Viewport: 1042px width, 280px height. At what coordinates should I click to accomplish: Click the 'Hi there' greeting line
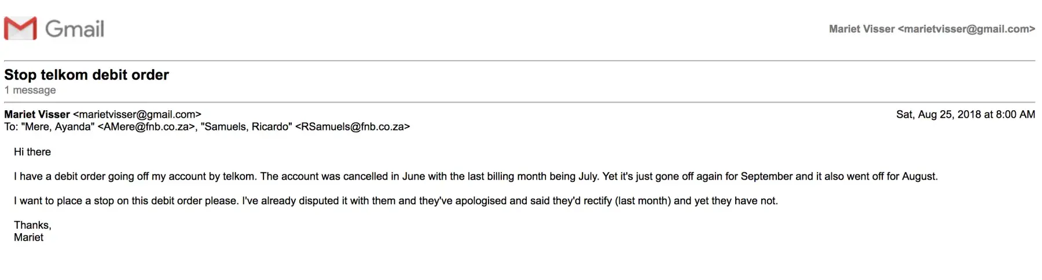pyautogui.click(x=32, y=152)
